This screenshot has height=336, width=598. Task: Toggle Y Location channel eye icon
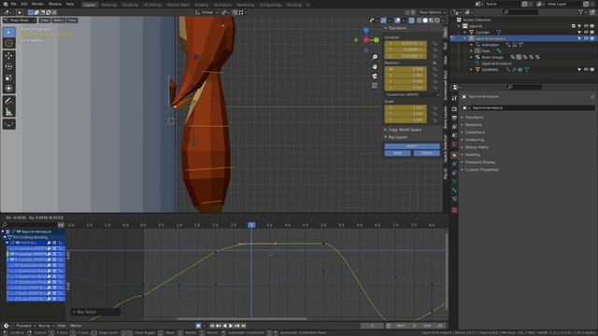(x=12, y=254)
